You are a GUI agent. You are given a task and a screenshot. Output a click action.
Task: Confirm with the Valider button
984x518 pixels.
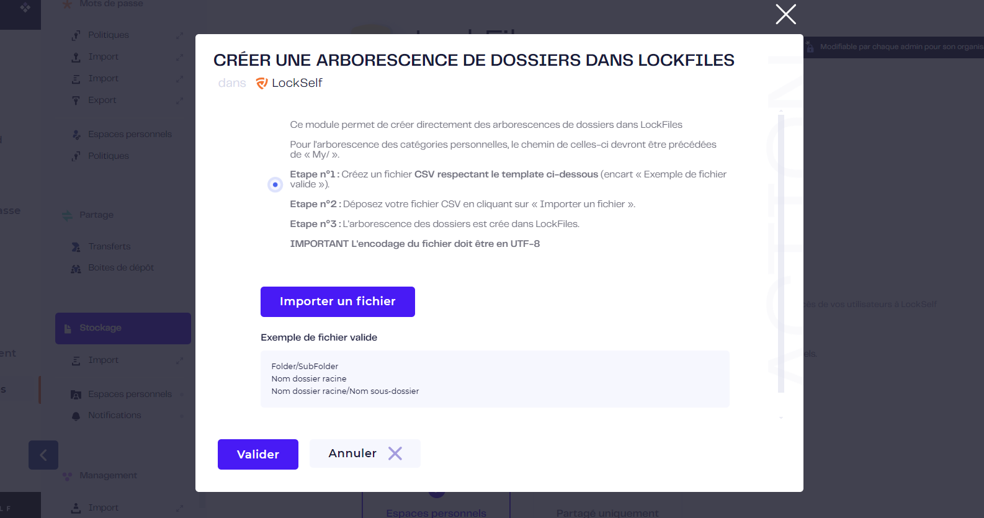258,454
